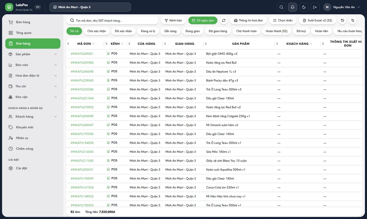Toggle dark mode moon icon

pos(304,7)
